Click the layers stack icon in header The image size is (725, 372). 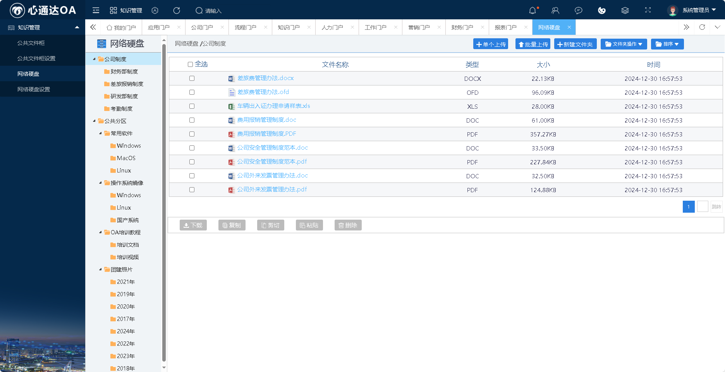pos(625,10)
